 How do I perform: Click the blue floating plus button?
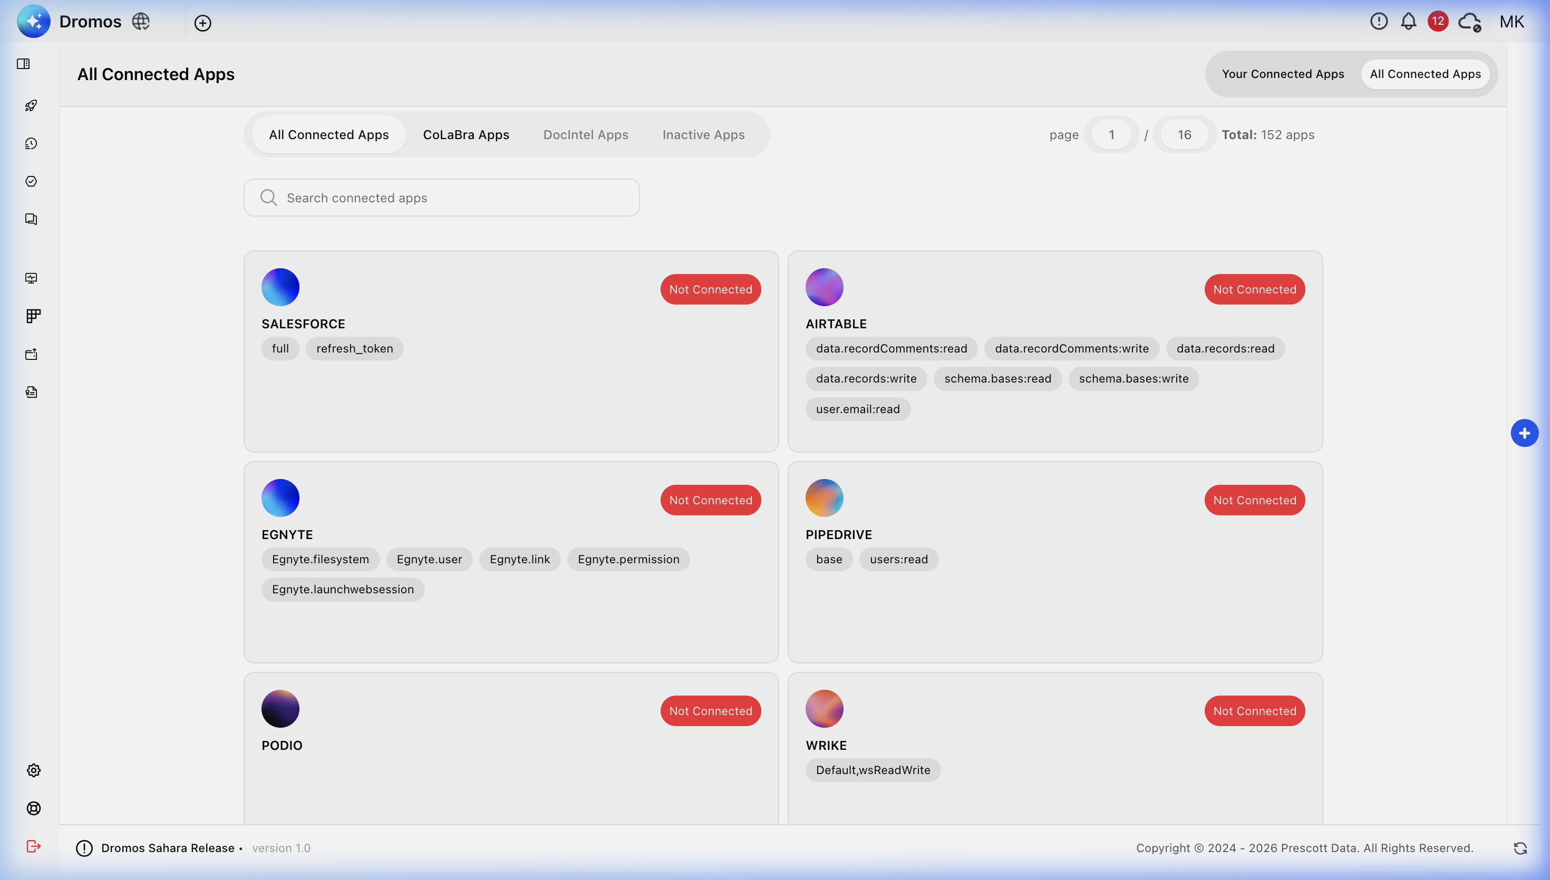click(x=1525, y=433)
